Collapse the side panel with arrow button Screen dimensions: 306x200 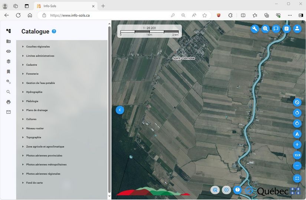[x=120, y=110]
